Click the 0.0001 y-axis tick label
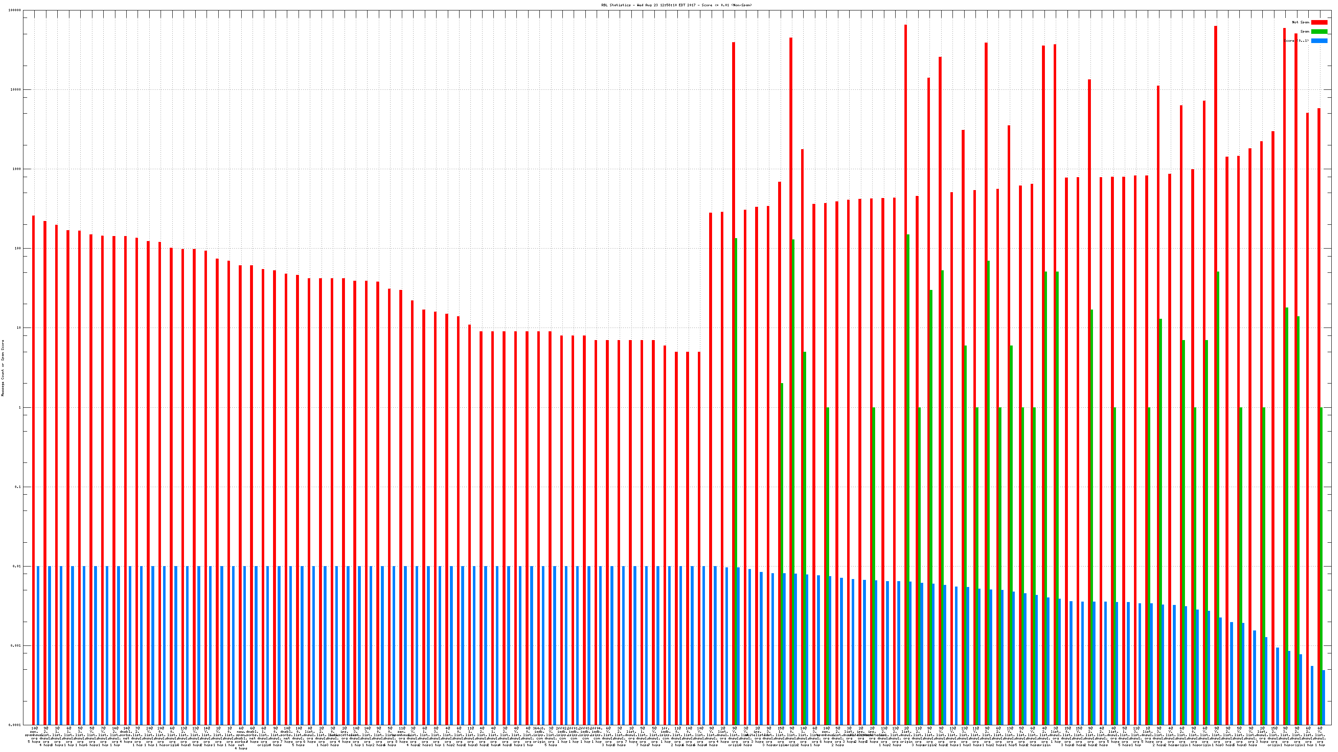 [x=15, y=724]
